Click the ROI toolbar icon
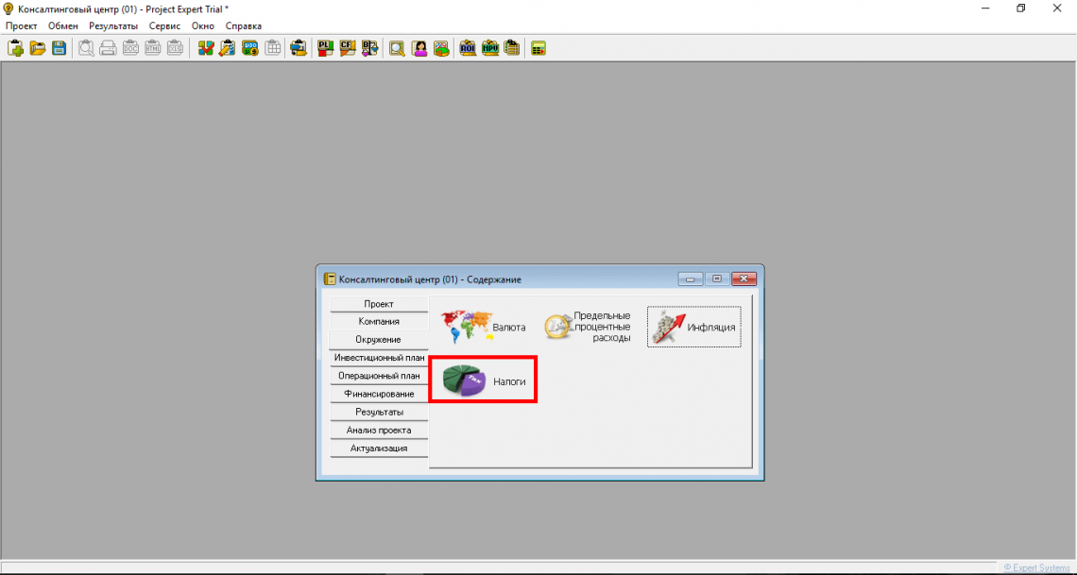Viewport: 1077px width, 575px height. 468,48
